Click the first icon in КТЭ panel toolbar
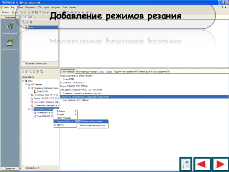 tap(23, 22)
